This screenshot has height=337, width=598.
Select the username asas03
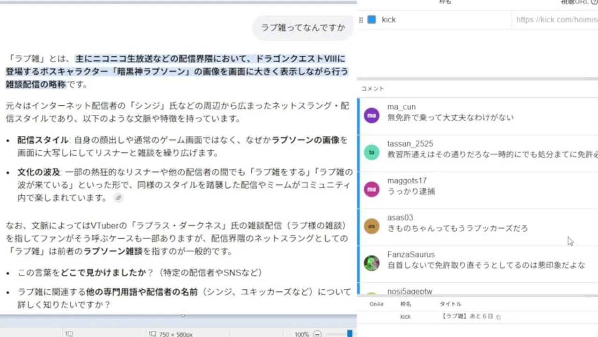click(400, 218)
